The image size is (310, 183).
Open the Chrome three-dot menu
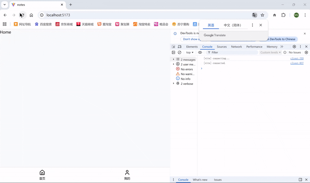coord(305,15)
